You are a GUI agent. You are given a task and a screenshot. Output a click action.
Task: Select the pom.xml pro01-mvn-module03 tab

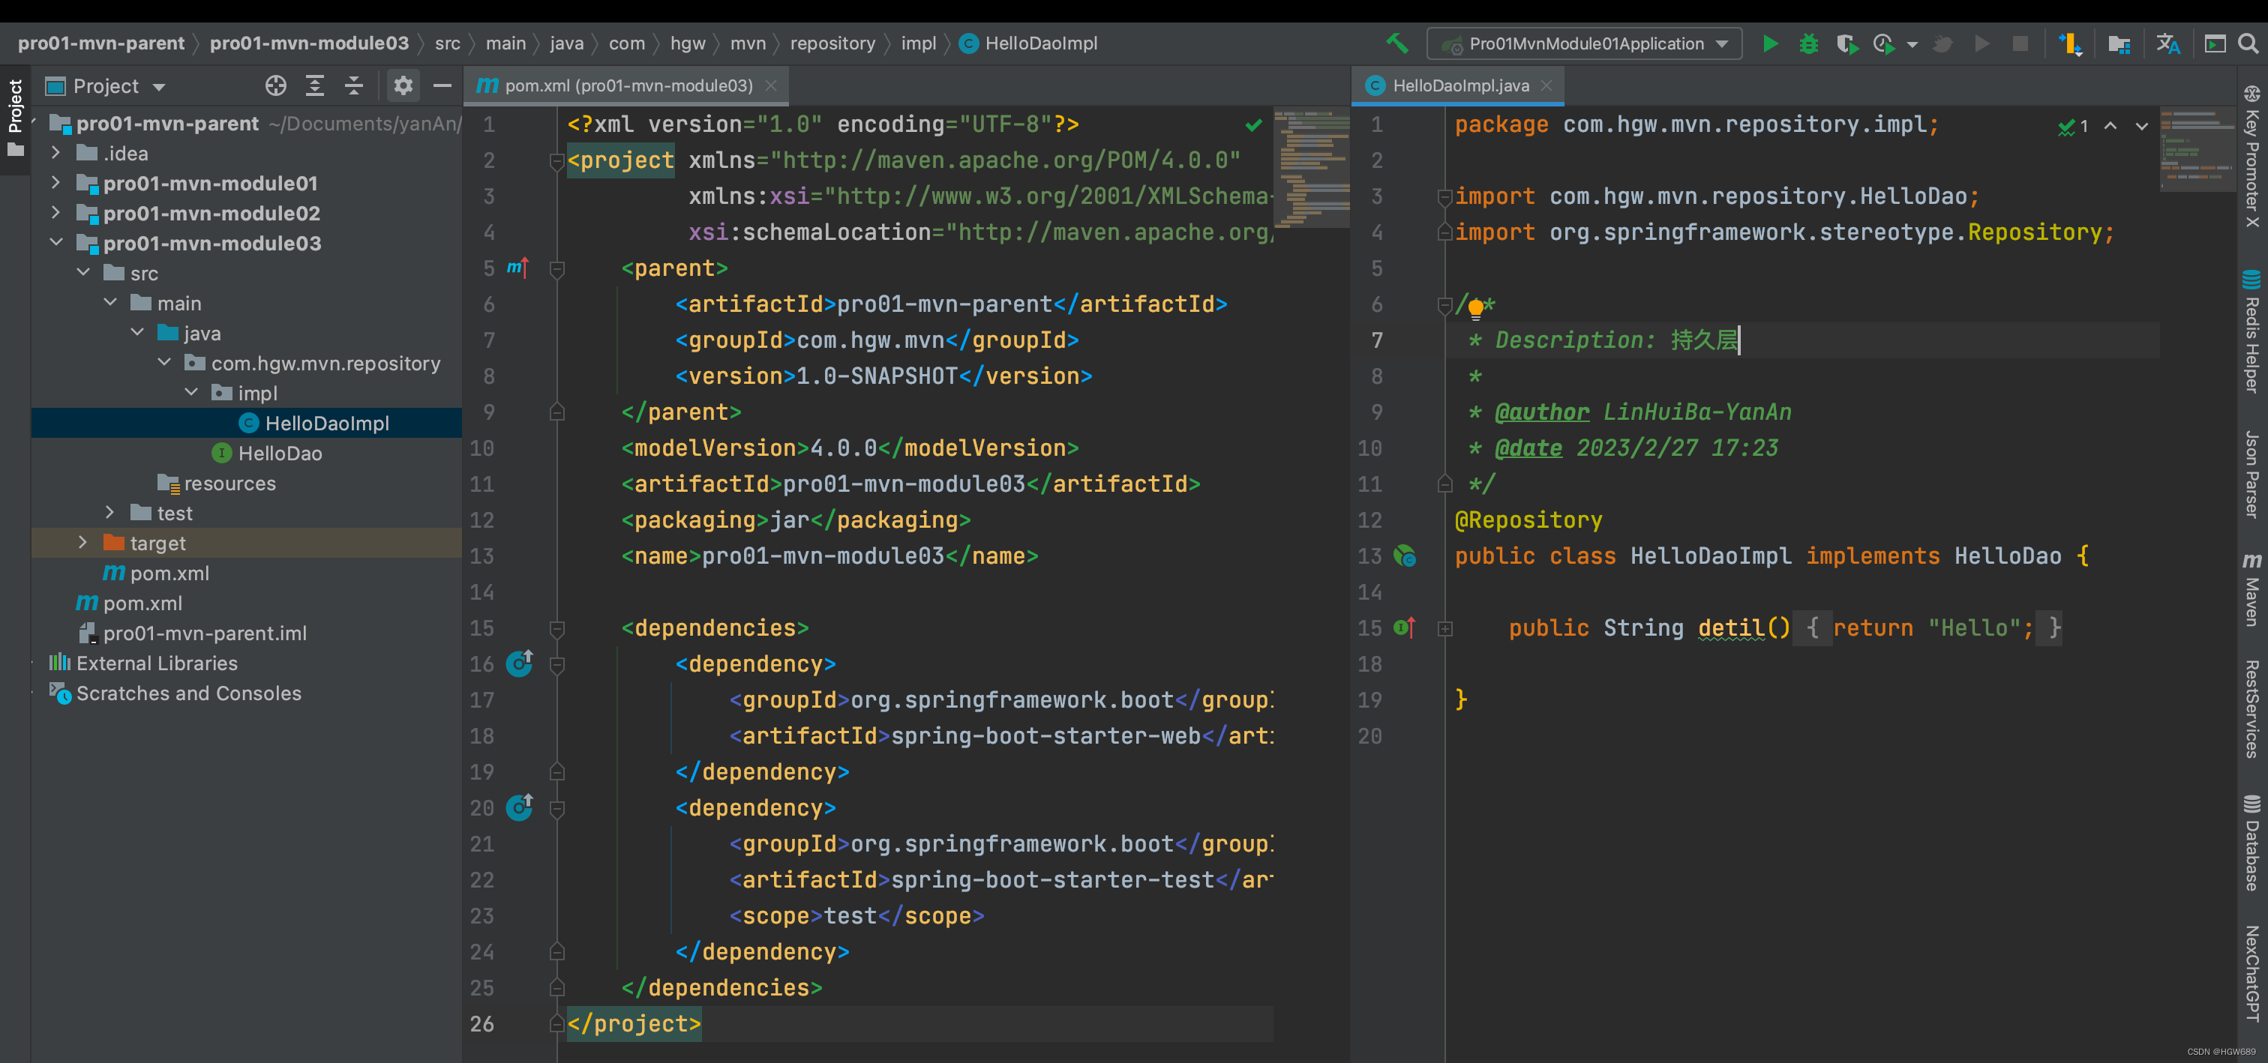pos(622,84)
